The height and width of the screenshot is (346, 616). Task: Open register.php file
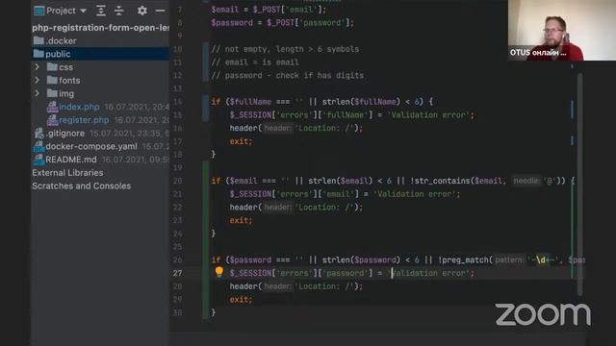click(x=84, y=120)
